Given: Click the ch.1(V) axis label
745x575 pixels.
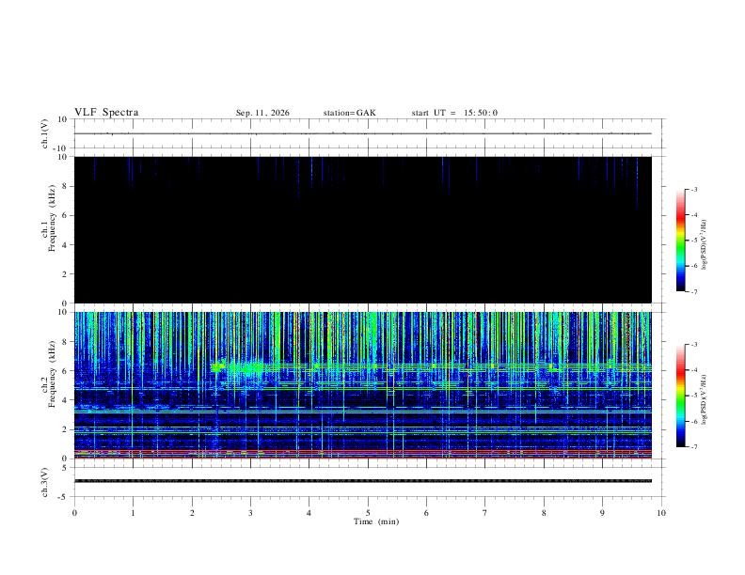Looking at the screenshot, I should point(45,133).
